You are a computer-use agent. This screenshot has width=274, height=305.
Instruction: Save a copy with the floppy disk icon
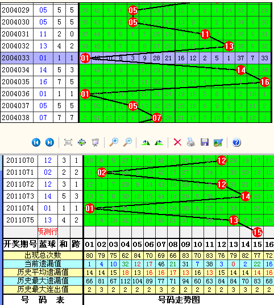point(205,142)
